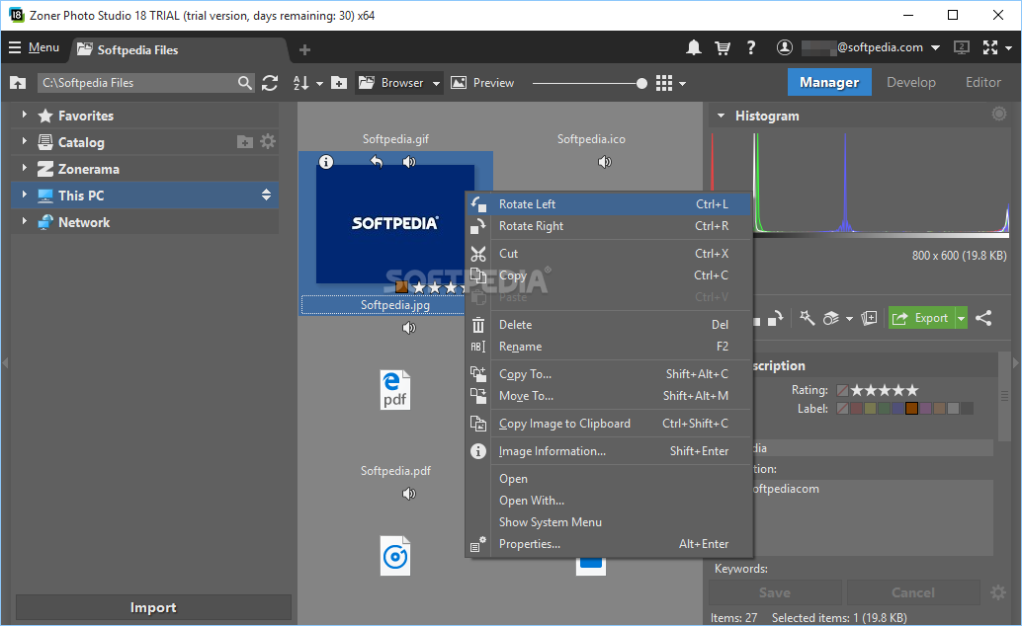Open the grid layout dropdown arrow

[x=682, y=83]
